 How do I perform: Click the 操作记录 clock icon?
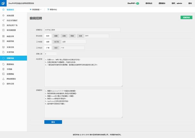[x=3, y=84]
